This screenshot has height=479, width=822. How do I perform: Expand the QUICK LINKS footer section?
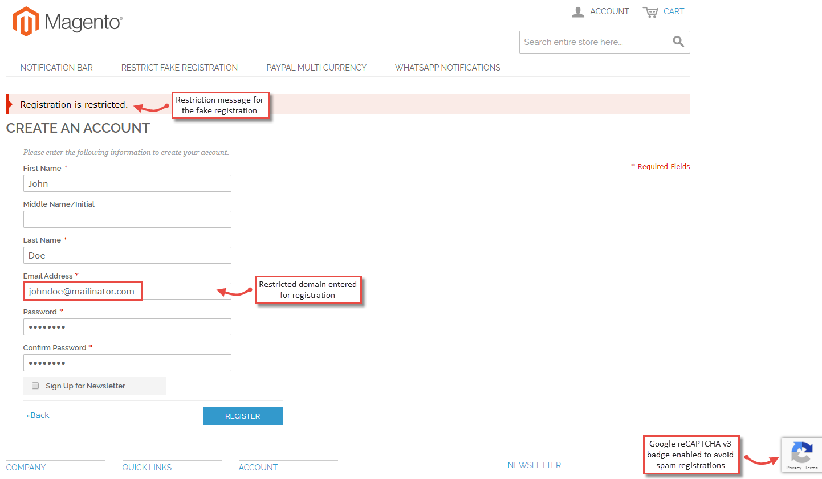(147, 467)
